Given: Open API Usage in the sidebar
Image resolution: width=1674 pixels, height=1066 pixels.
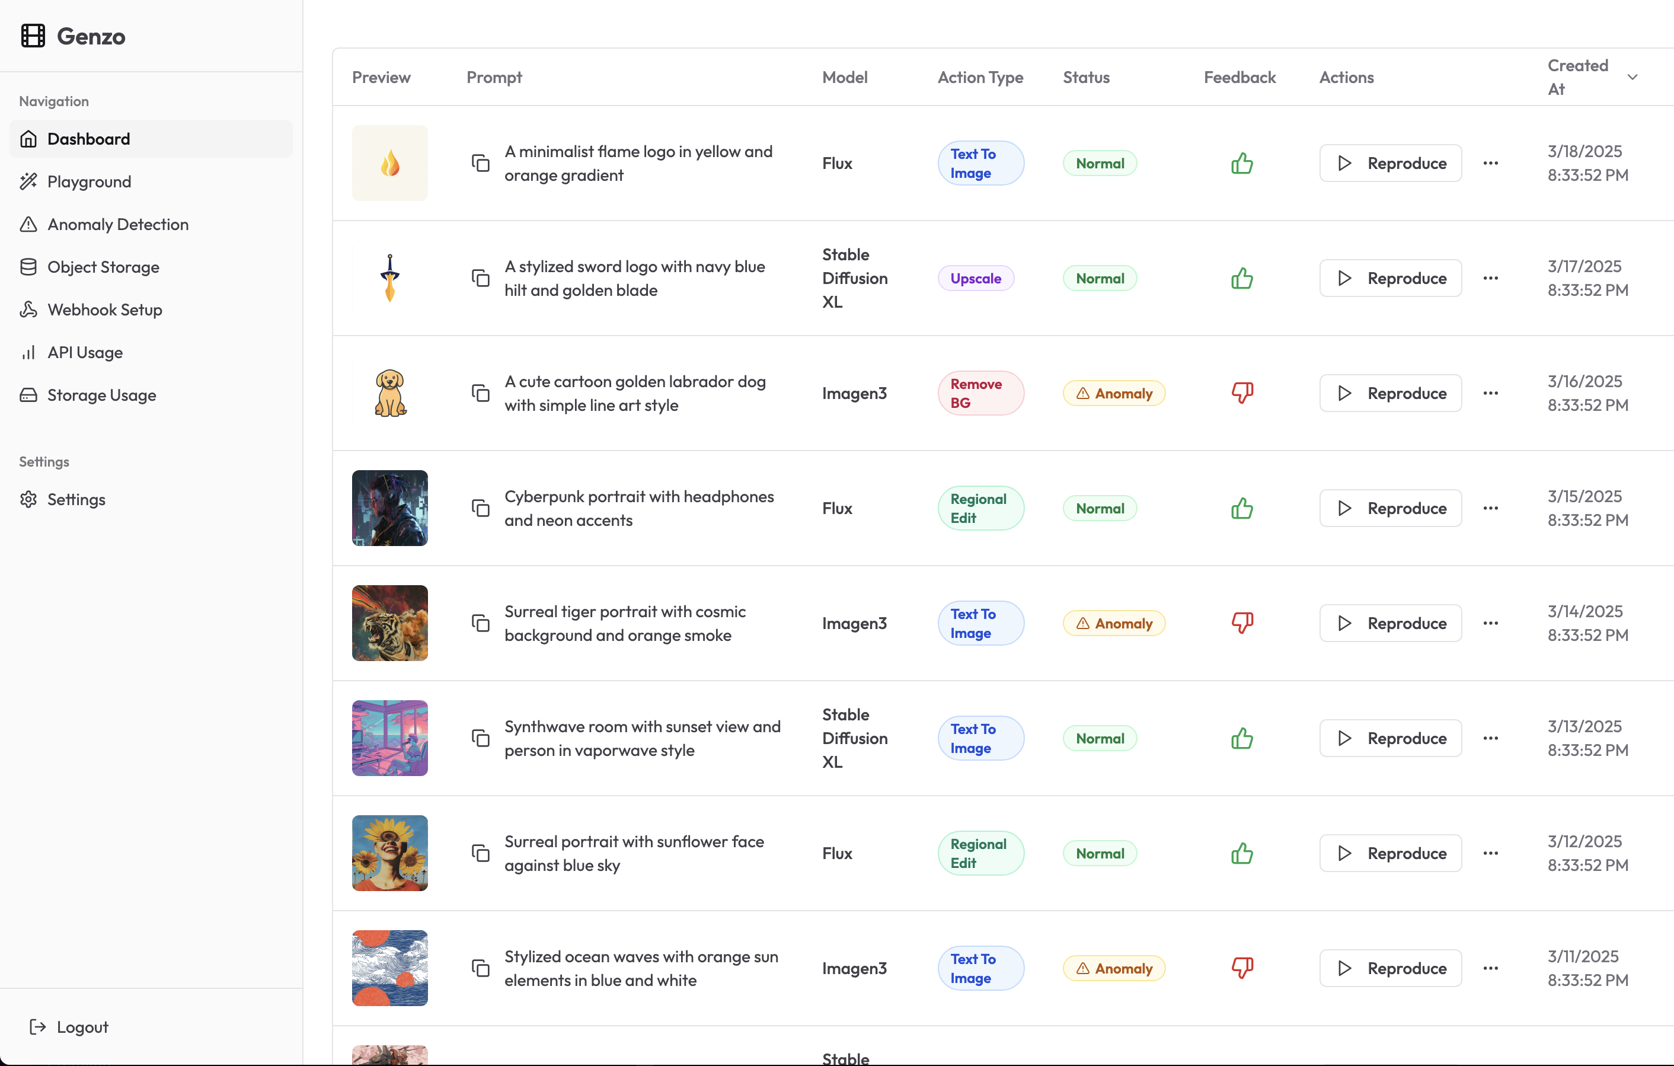Looking at the screenshot, I should tap(151, 353).
